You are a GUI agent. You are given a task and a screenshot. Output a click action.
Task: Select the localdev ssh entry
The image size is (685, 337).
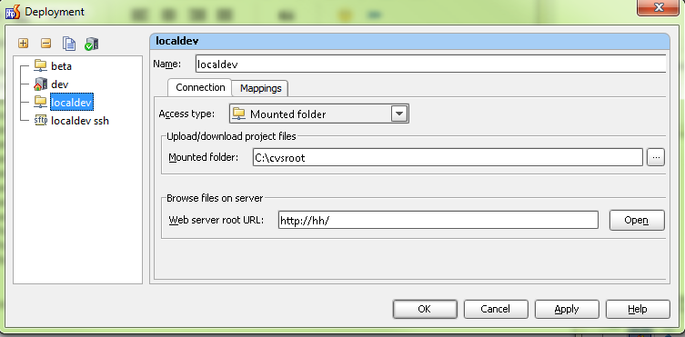tap(80, 120)
